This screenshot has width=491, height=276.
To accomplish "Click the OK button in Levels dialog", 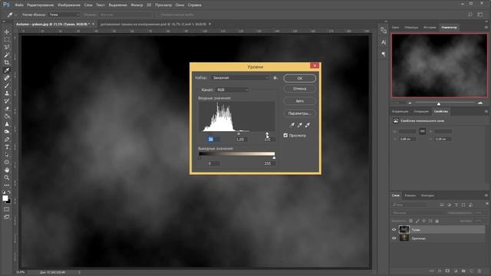I will [x=300, y=78].
